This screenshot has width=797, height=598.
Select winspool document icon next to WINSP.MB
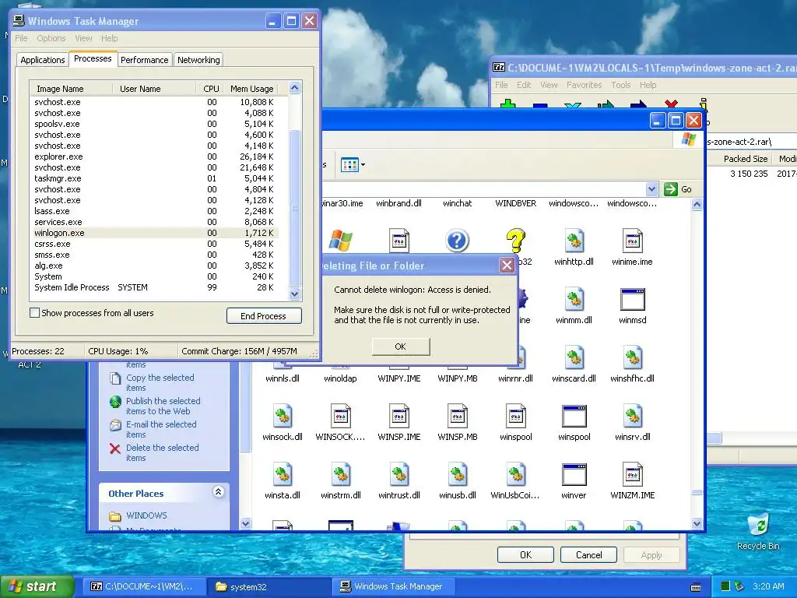point(516,416)
